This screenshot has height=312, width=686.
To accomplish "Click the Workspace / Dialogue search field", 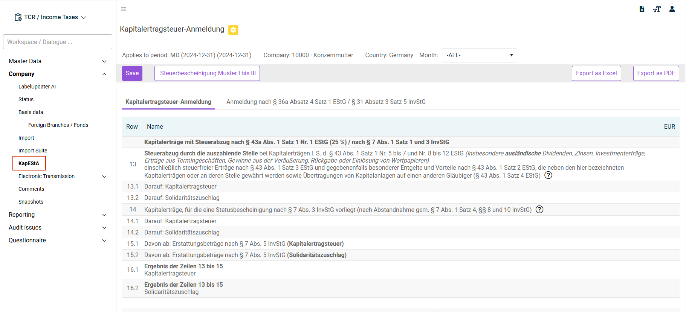I will click(x=58, y=42).
